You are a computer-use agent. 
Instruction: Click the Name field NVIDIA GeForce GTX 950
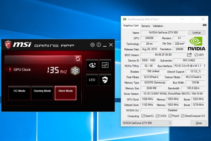point(163,32)
